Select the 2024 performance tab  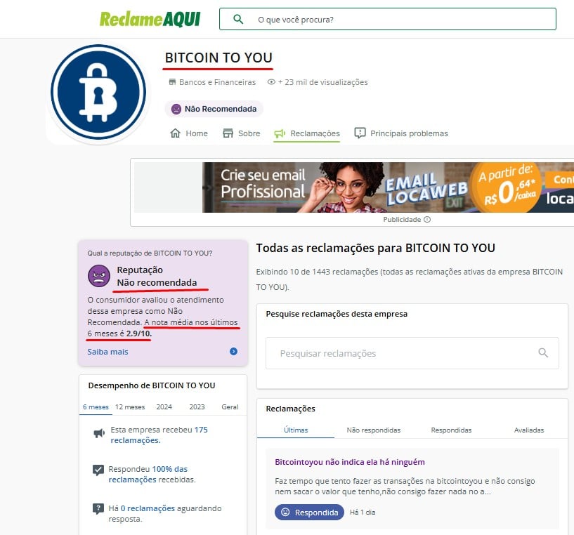[164, 407]
